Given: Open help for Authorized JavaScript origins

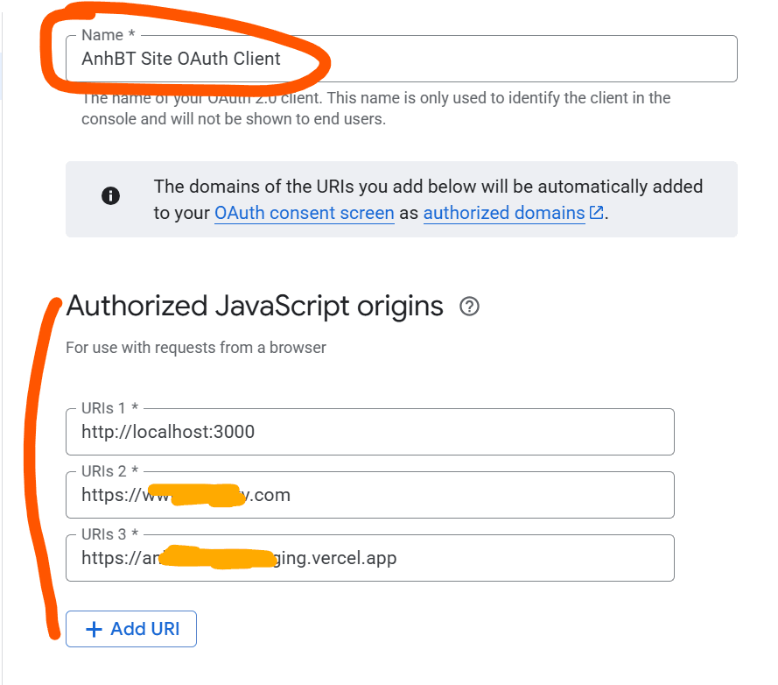Looking at the screenshot, I should click(x=470, y=307).
